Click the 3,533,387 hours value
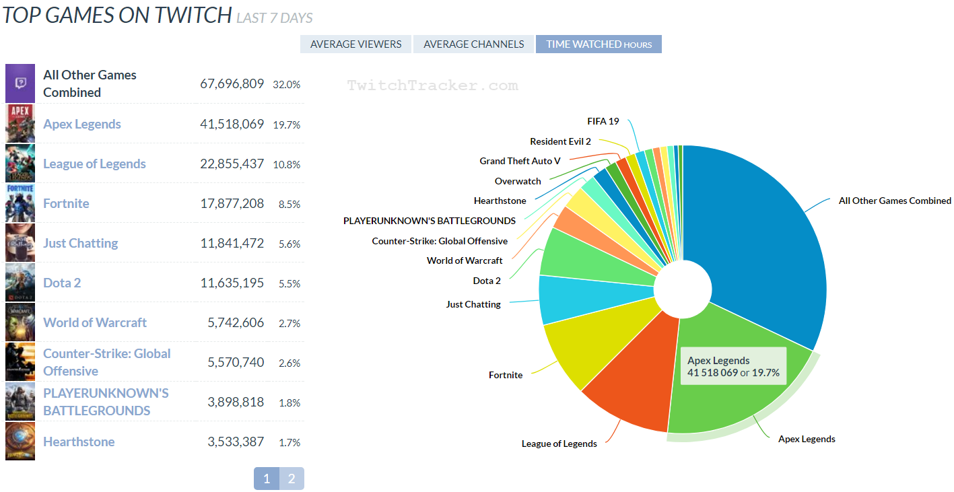This screenshot has width=954, height=492. (x=236, y=442)
